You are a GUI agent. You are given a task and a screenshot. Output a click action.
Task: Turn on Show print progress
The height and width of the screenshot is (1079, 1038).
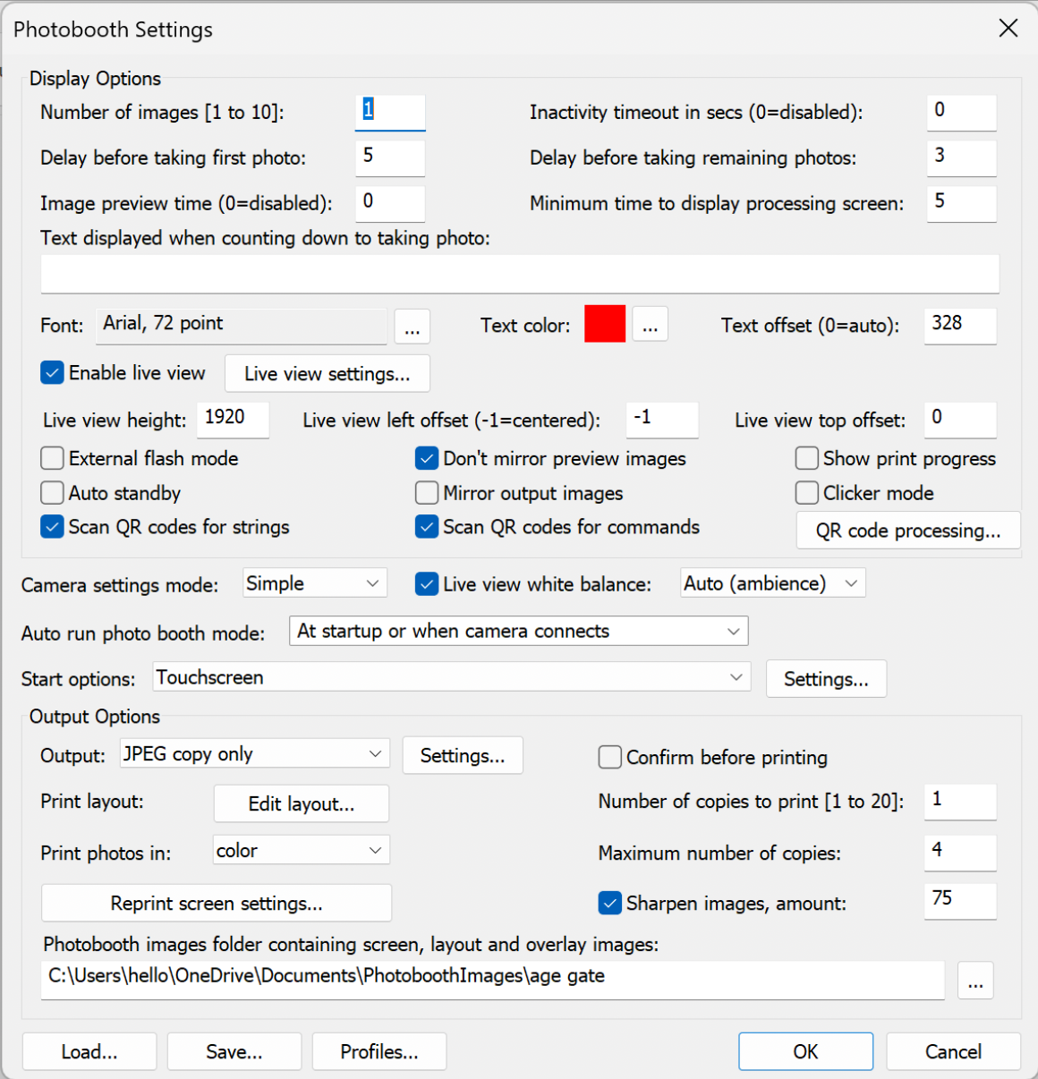[x=807, y=459]
